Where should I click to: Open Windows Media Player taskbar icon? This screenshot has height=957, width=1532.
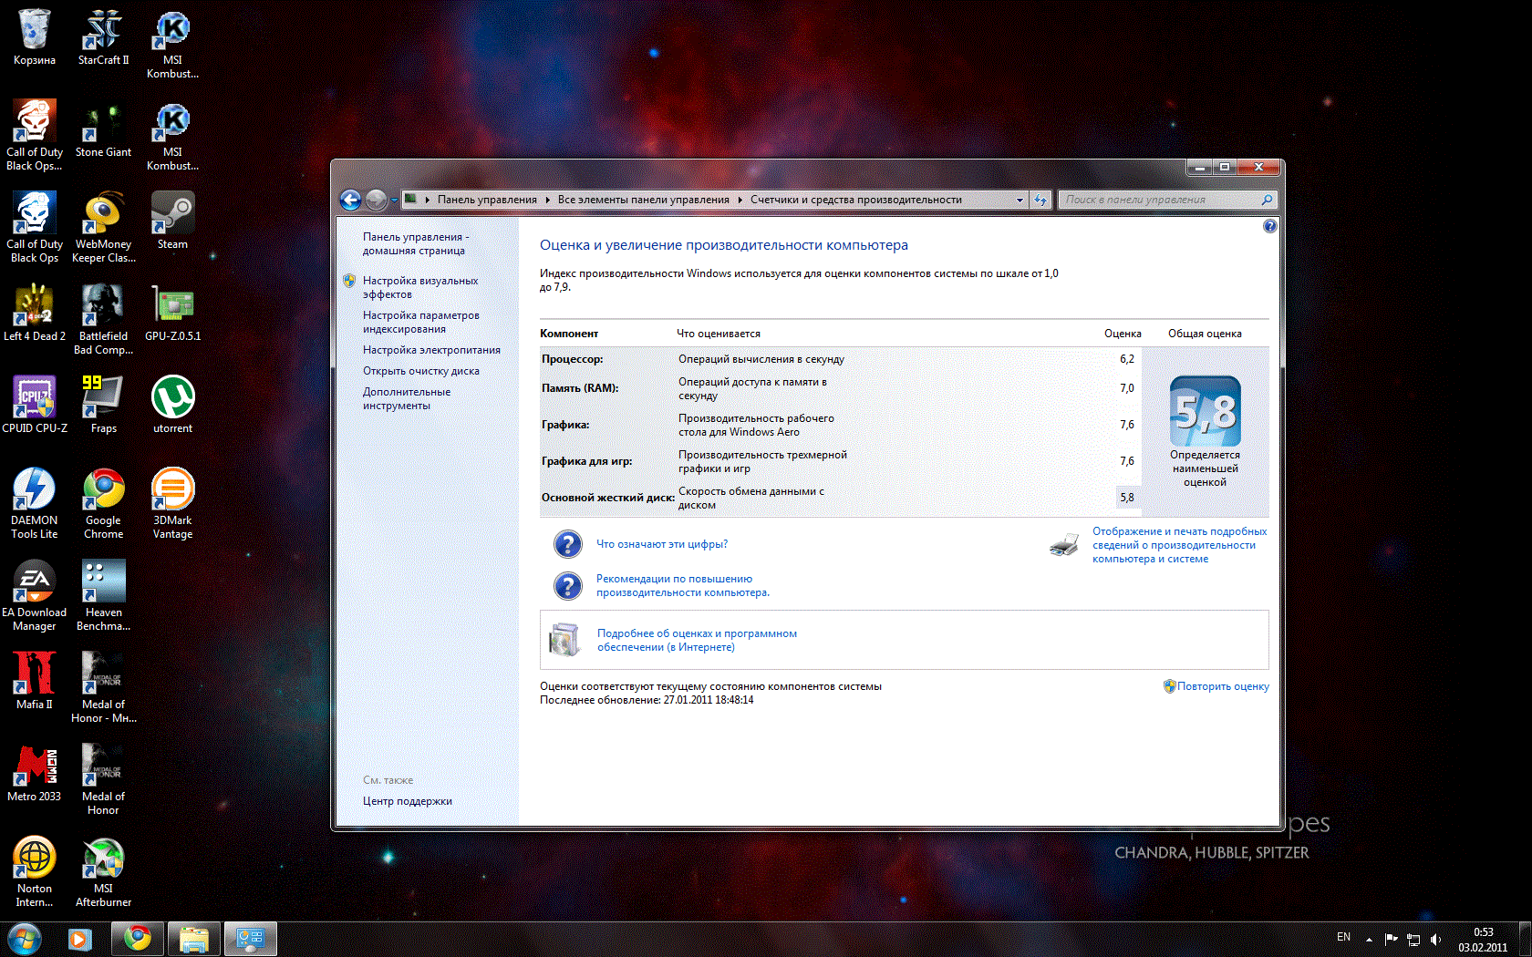coord(80,939)
